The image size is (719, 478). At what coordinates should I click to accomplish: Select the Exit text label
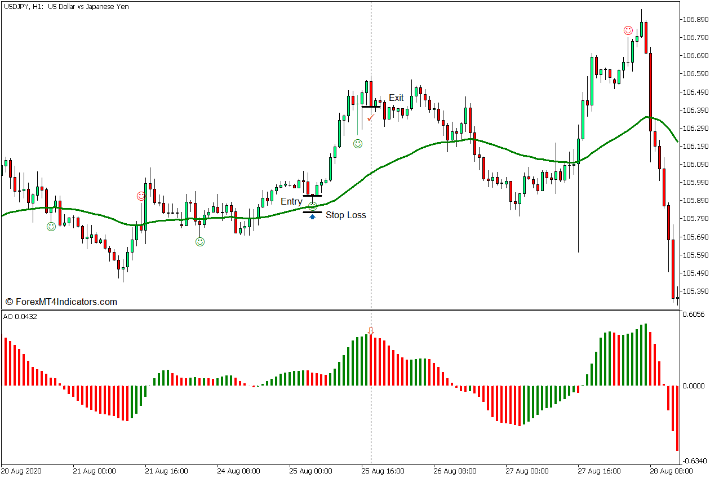click(396, 98)
